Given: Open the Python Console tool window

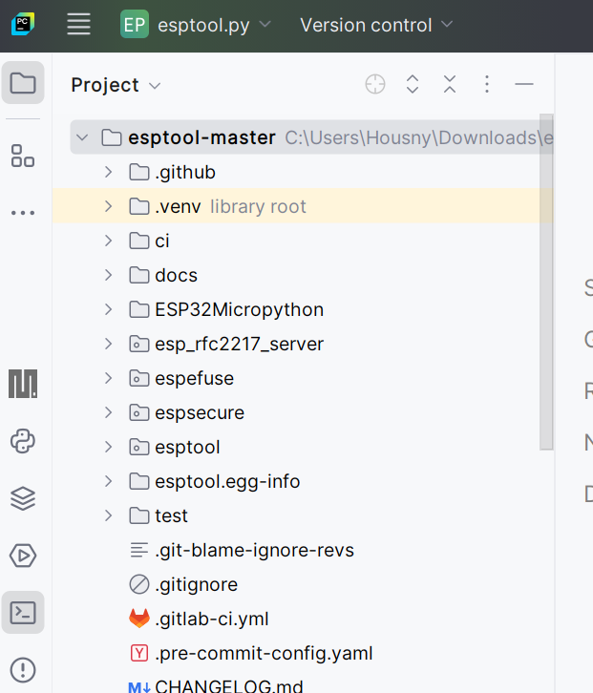Looking at the screenshot, I should [23, 441].
